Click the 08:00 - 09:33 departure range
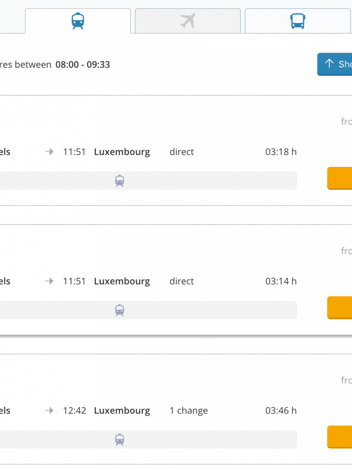 [83, 65]
